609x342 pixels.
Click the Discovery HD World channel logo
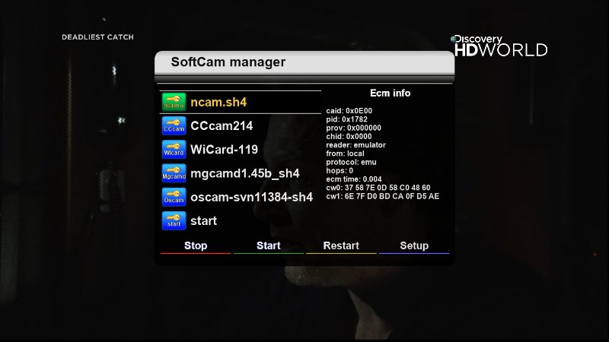click(x=499, y=46)
